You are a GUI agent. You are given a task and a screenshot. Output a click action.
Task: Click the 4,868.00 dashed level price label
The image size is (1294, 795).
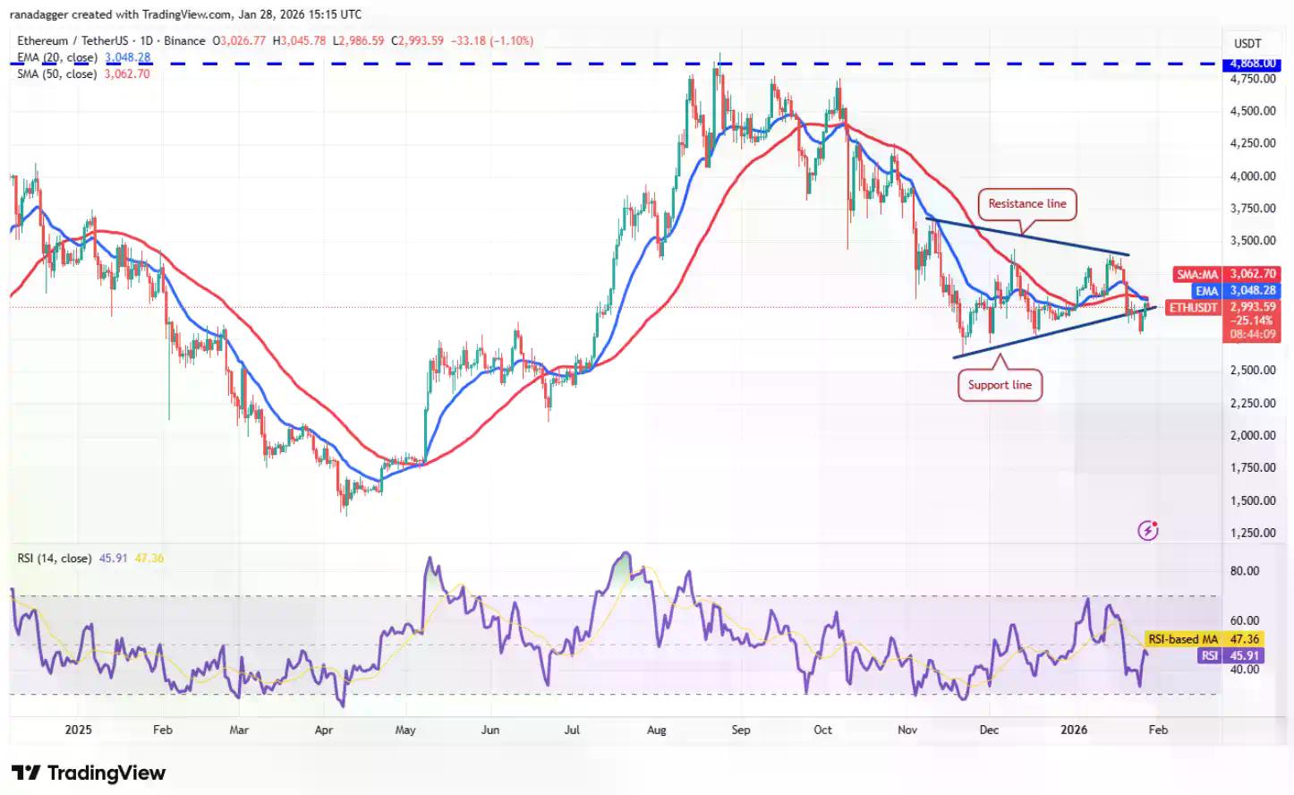(1252, 64)
